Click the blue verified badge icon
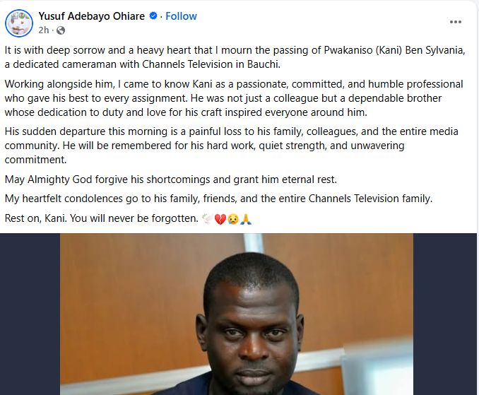Screen dimensions: 479x395 (153, 16)
